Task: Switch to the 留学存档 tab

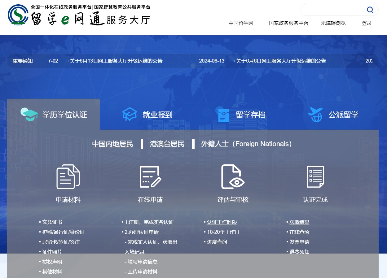Action: click(x=239, y=114)
